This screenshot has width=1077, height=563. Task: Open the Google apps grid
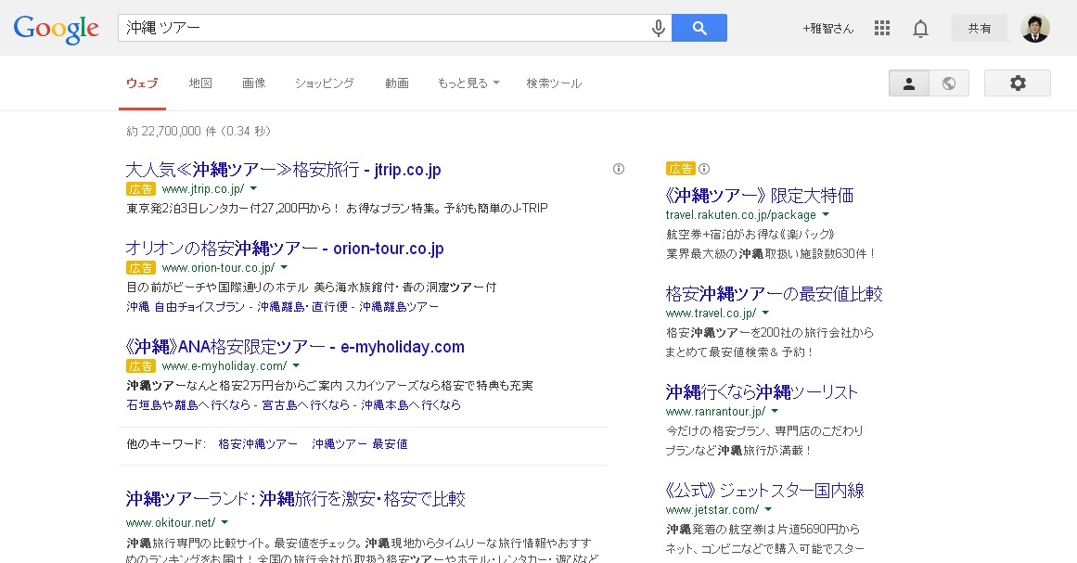tap(882, 28)
